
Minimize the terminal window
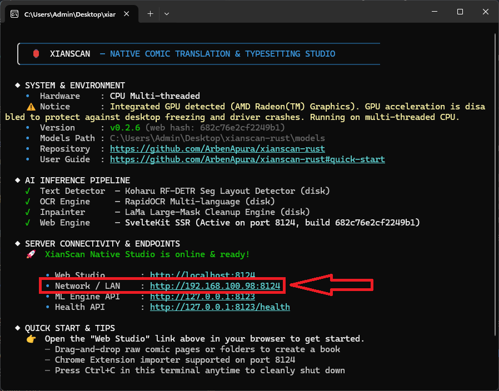[435, 12]
